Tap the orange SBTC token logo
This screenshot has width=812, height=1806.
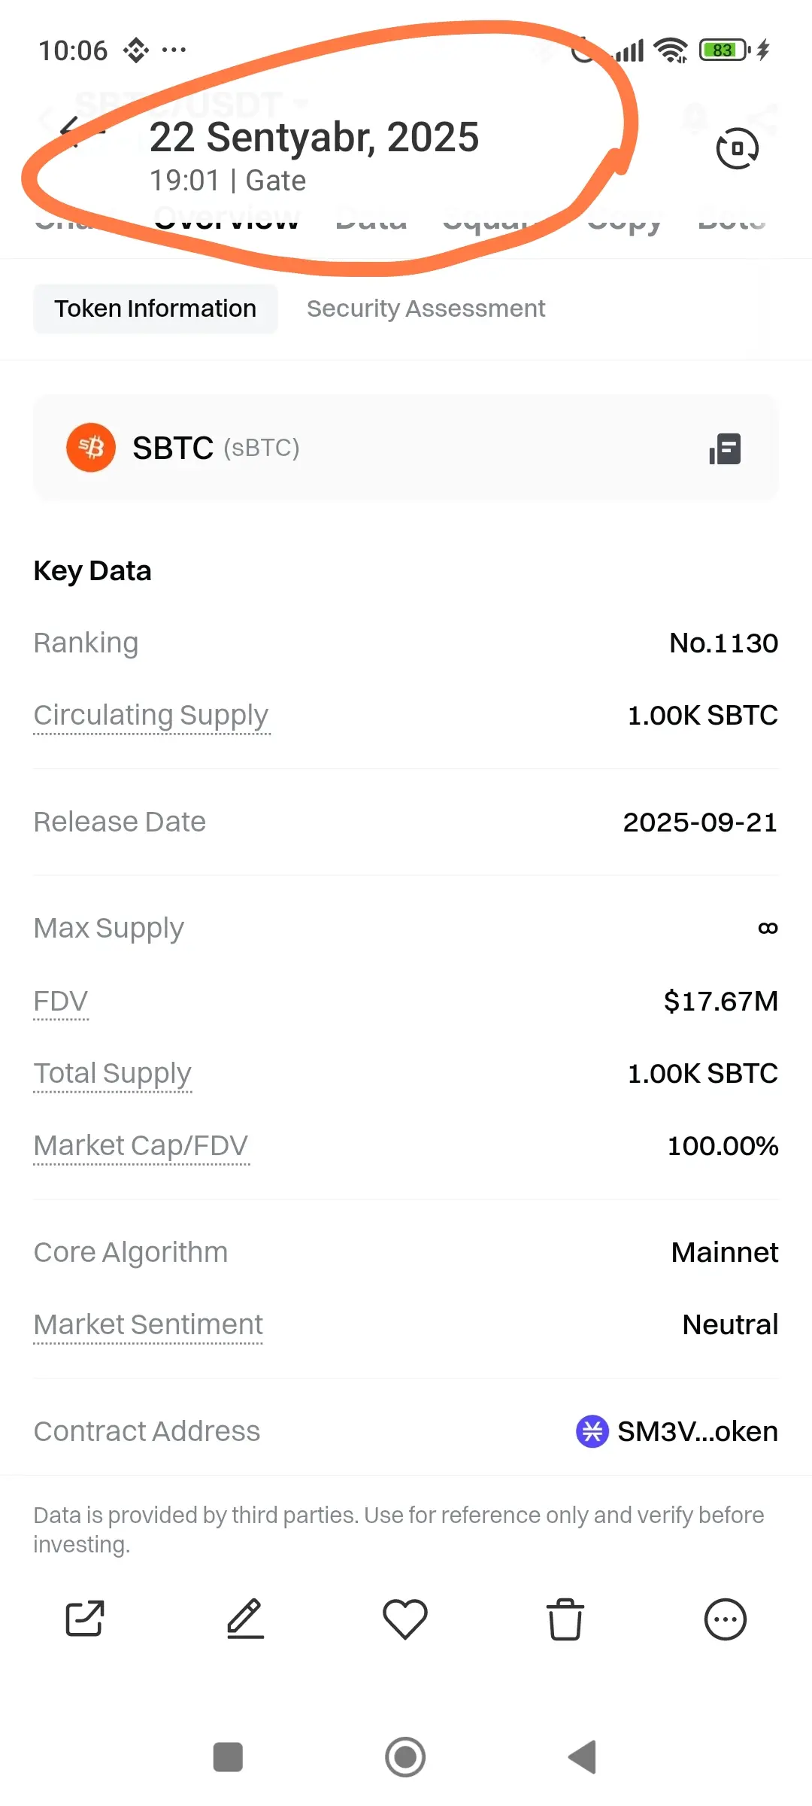click(91, 448)
